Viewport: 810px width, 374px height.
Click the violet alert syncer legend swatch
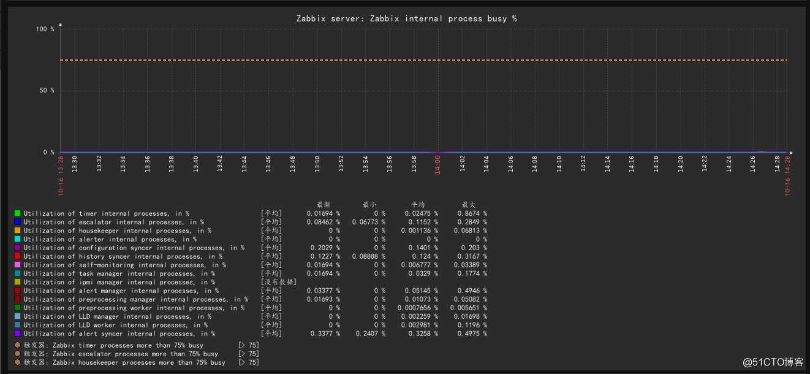[17, 334]
